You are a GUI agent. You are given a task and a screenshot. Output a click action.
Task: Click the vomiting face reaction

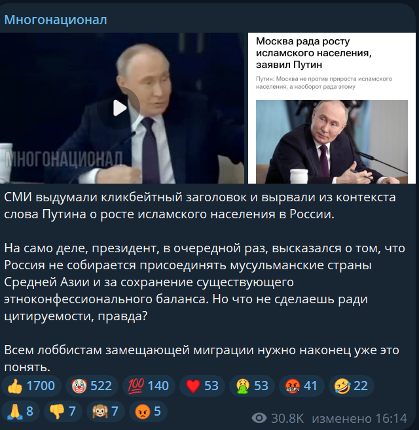pyautogui.click(x=252, y=386)
